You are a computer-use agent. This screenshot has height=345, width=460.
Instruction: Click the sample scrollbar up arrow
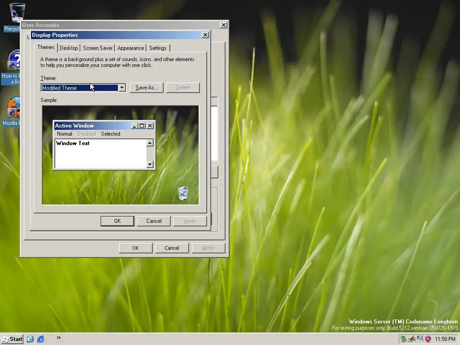[150, 143]
